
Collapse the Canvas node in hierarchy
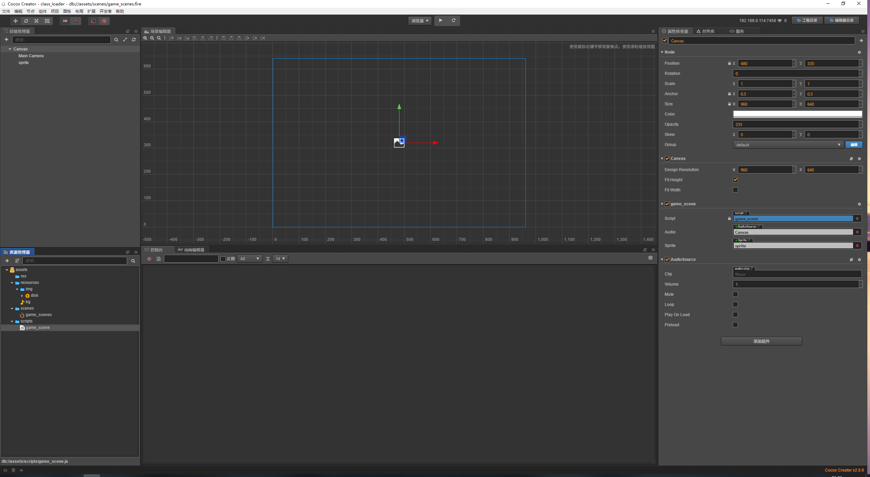coord(10,49)
